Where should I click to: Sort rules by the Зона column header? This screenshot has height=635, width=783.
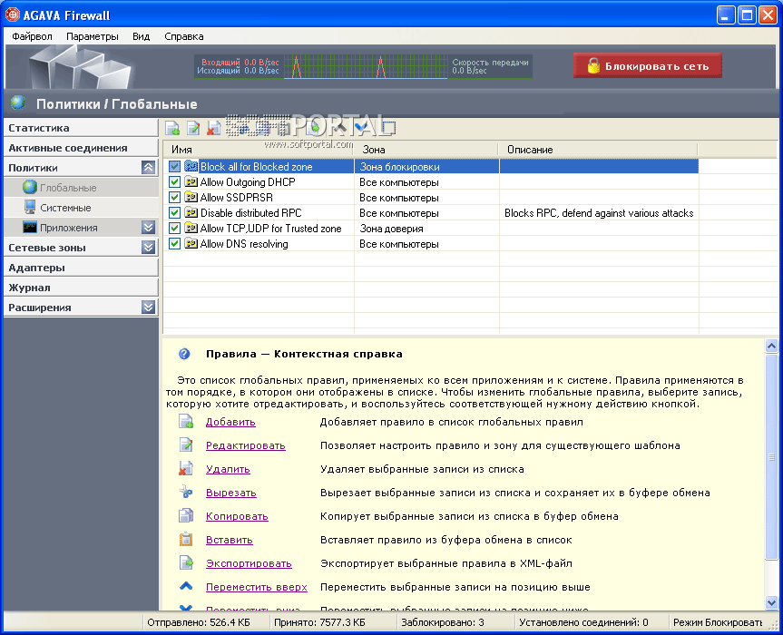point(425,149)
